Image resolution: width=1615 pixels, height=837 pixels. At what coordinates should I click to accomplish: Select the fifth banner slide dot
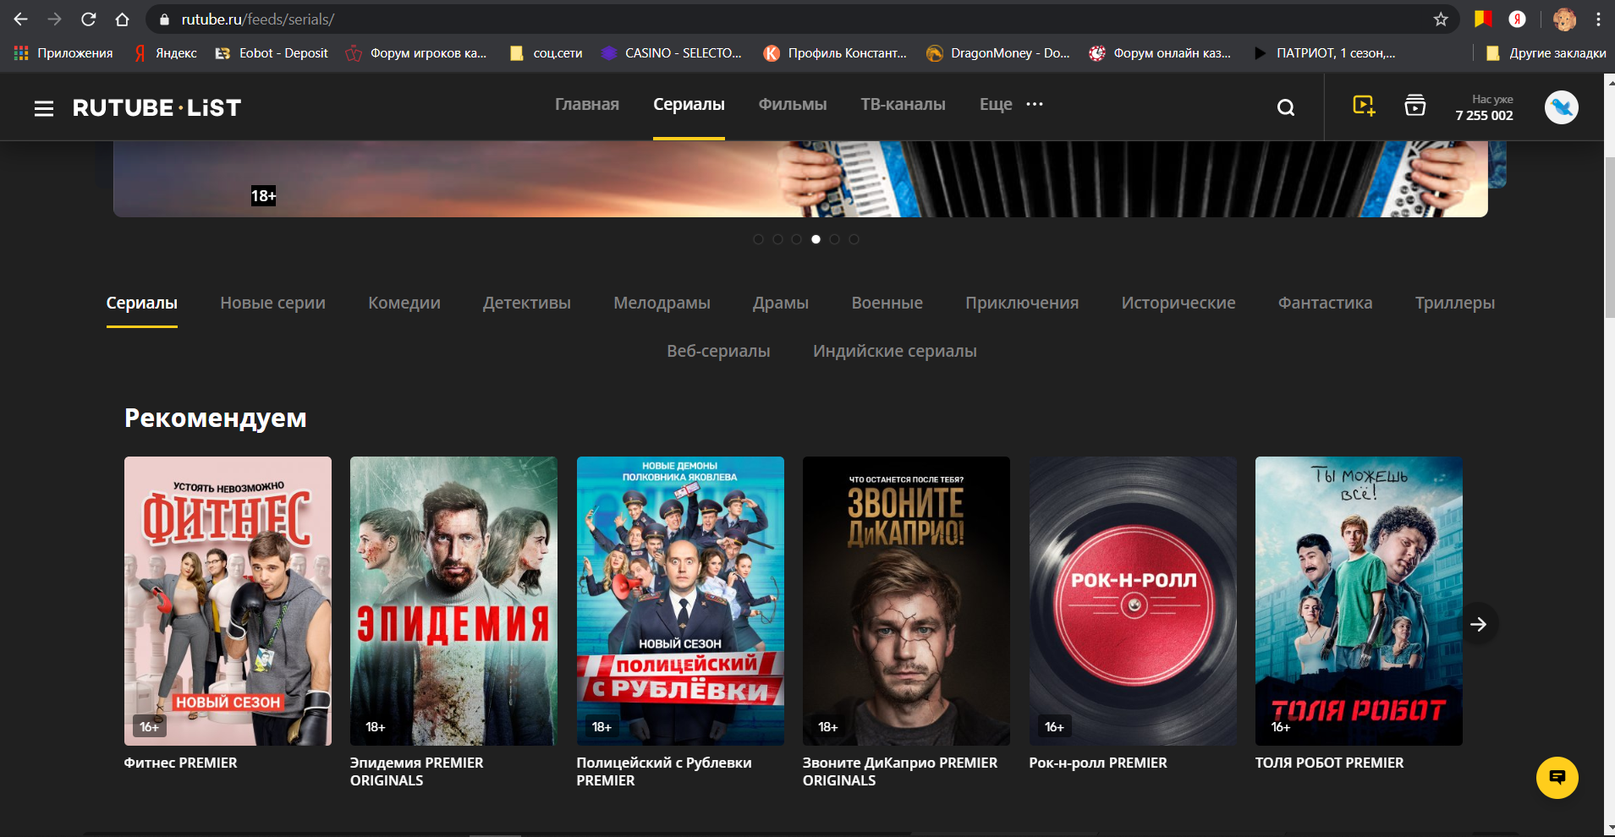pyautogui.click(x=834, y=239)
